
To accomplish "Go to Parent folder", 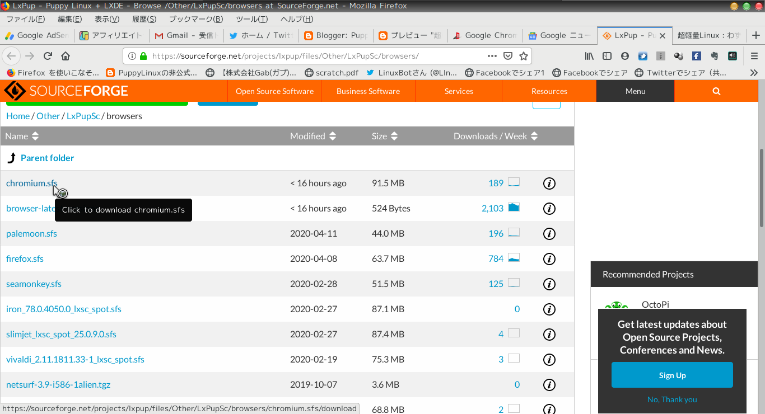I will (x=47, y=158).
